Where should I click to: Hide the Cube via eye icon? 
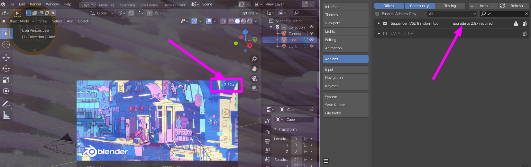pos(311,40)
